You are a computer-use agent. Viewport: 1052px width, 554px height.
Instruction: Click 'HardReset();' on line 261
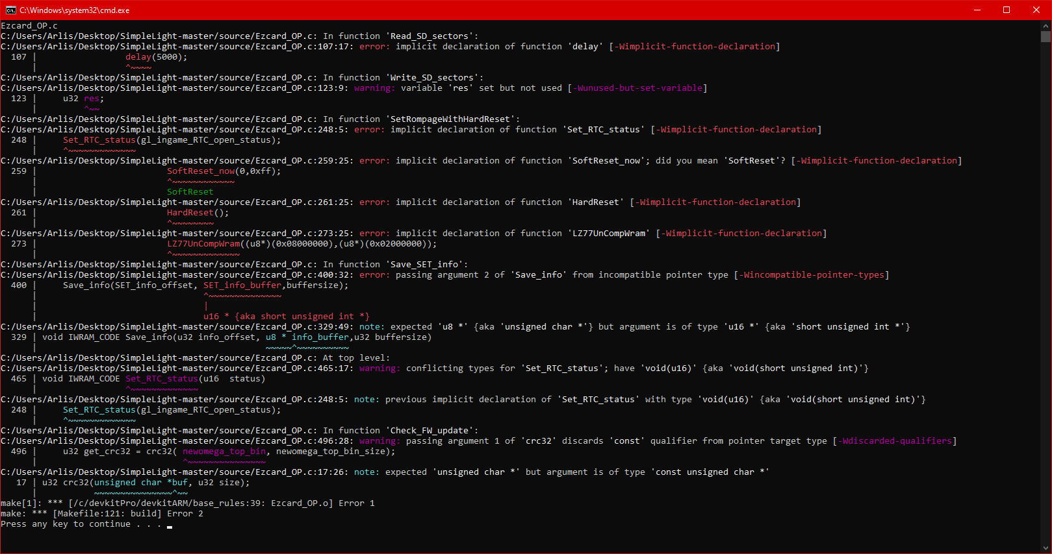pos(198,213)
